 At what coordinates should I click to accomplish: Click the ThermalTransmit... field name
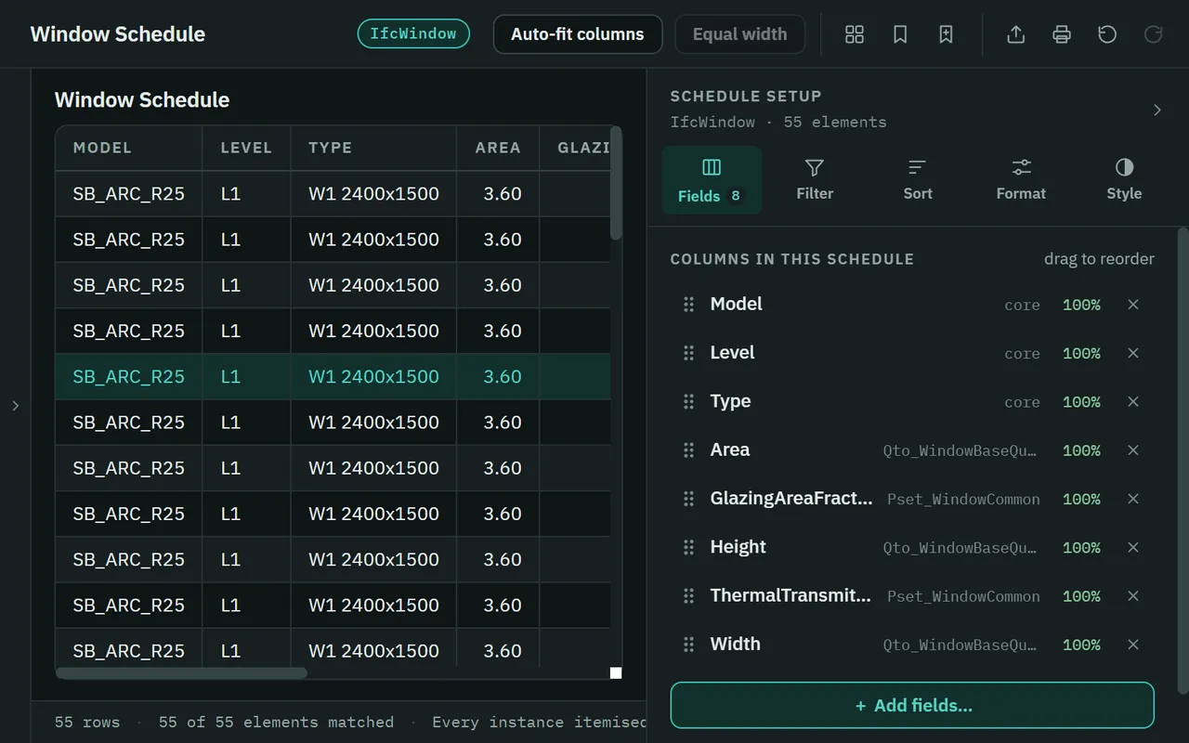[790, 596]
